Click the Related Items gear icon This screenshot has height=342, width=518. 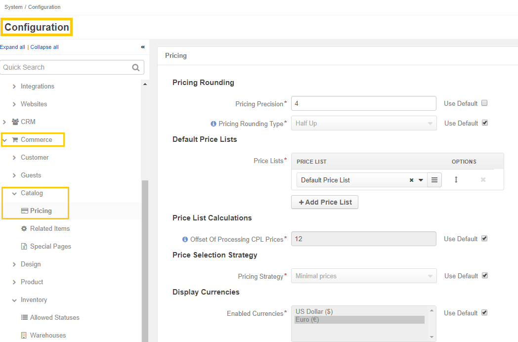pyautogui.click(x=24, y=229)
